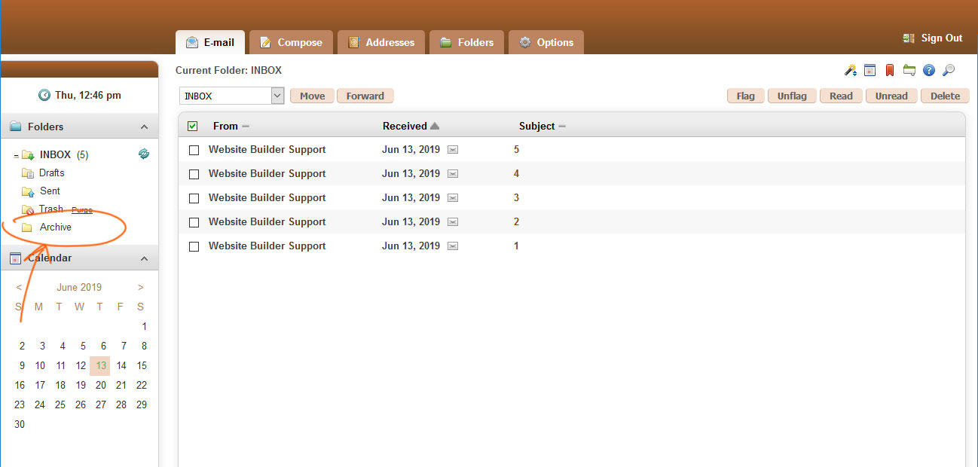Open the message with subject 5
The height and width of the screenshot is (467, 978).
(x=516, y=150)
